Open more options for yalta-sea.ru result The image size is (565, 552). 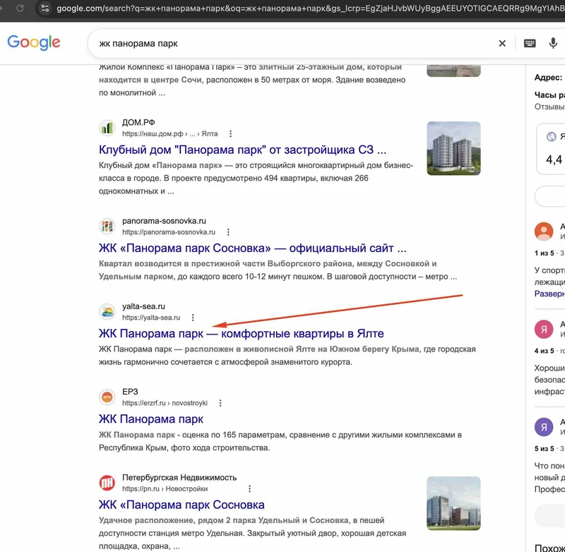coord(193,318)
